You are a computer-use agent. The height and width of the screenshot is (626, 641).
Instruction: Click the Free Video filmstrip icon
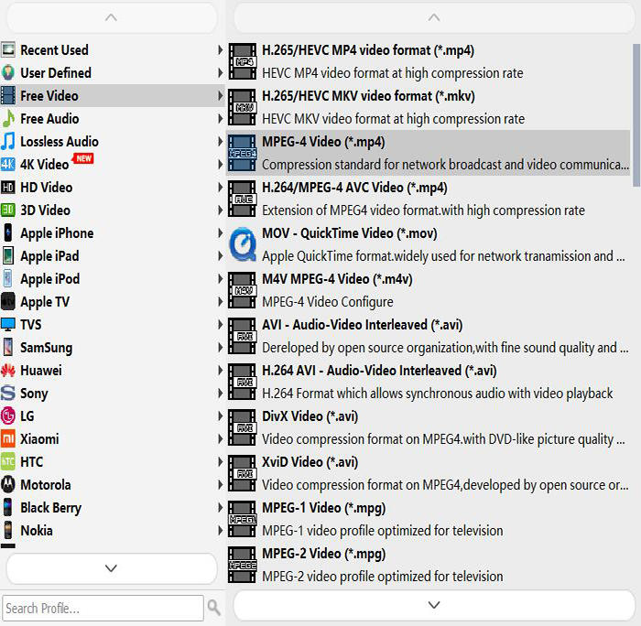tap(8, 95)
